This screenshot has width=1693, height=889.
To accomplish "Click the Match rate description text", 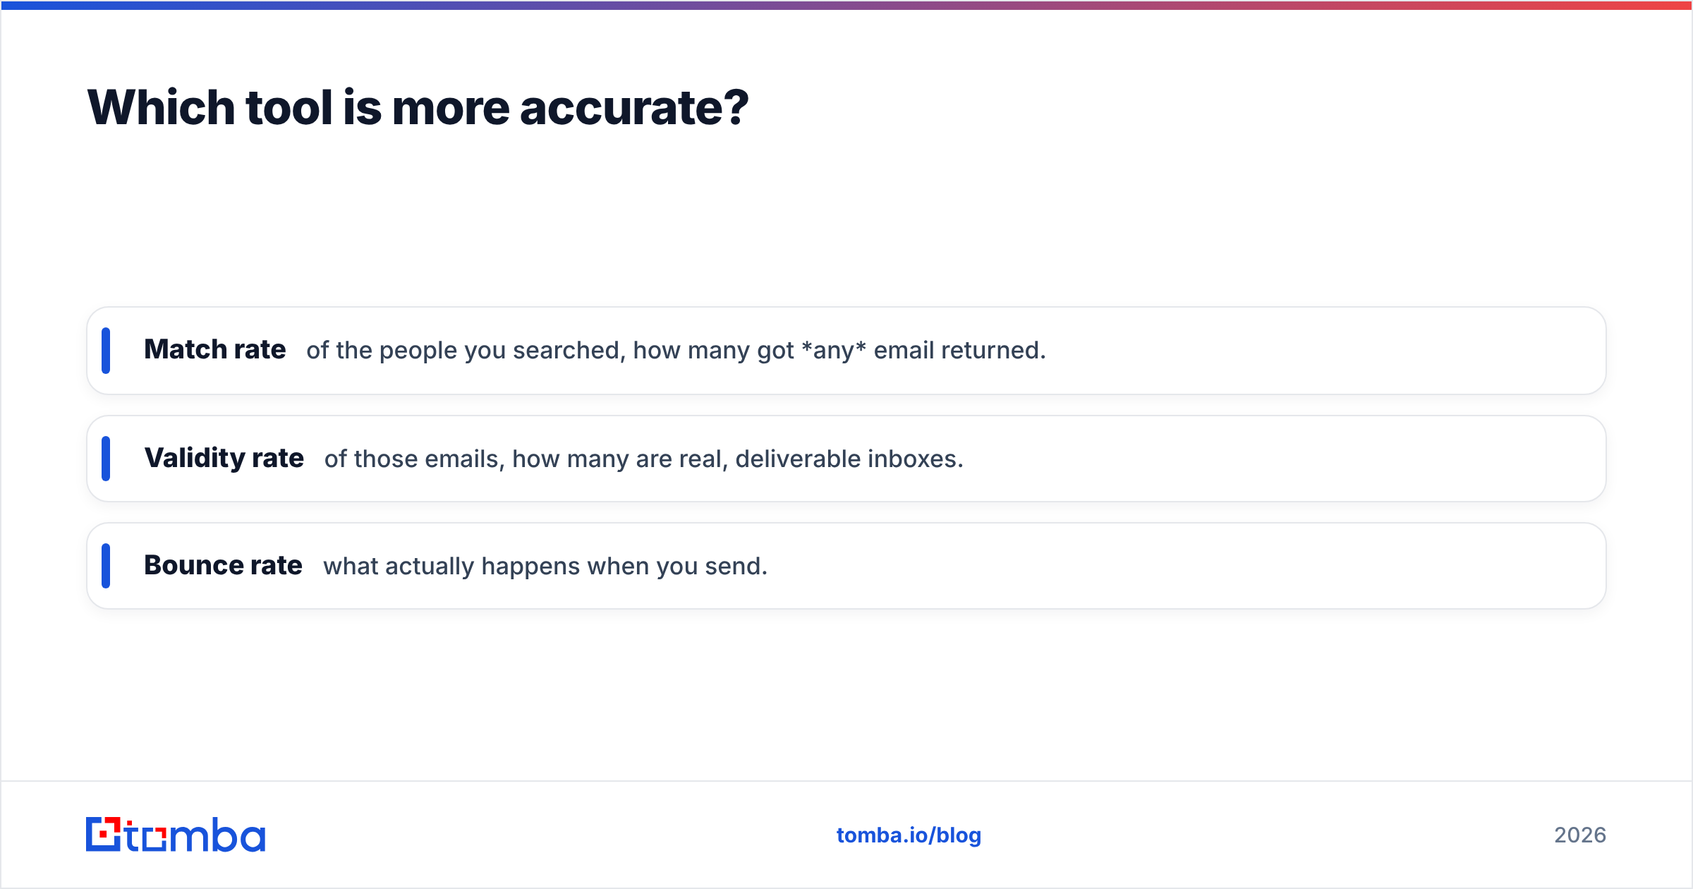I will point(676,351).
